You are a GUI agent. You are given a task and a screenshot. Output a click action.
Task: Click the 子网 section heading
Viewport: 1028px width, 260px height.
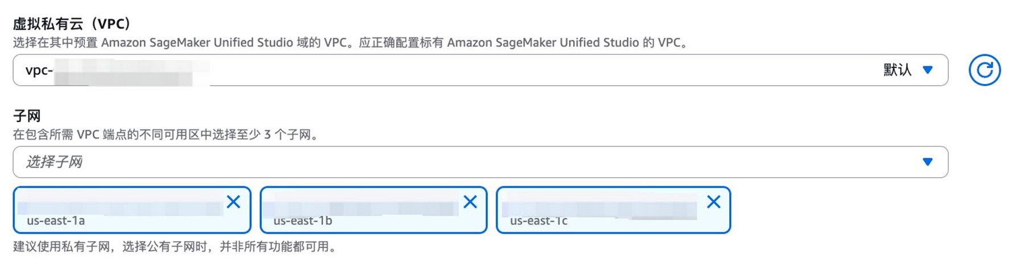tap(27, 116)
